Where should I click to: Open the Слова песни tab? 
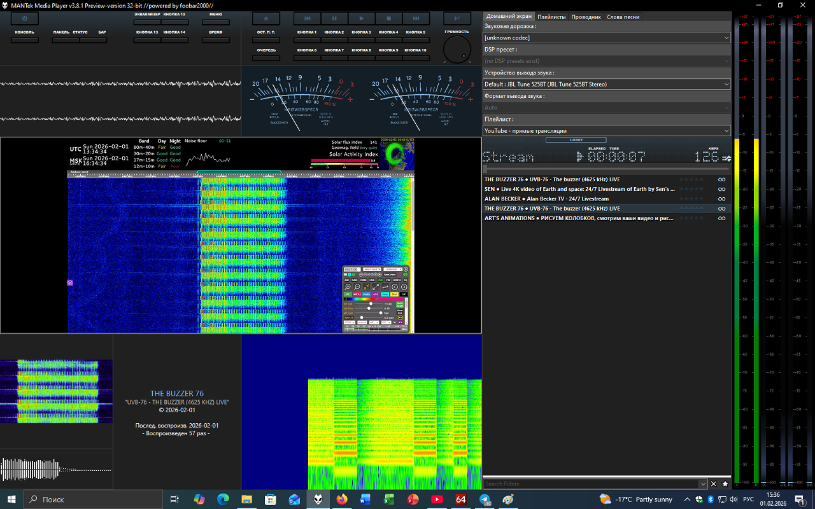623,17
